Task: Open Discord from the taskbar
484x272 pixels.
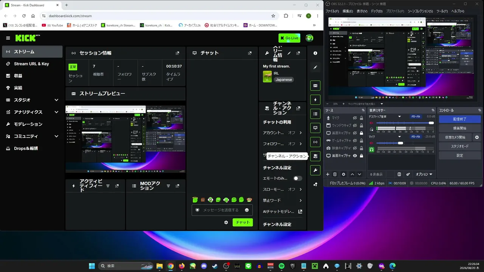Action: coord(204,266)
